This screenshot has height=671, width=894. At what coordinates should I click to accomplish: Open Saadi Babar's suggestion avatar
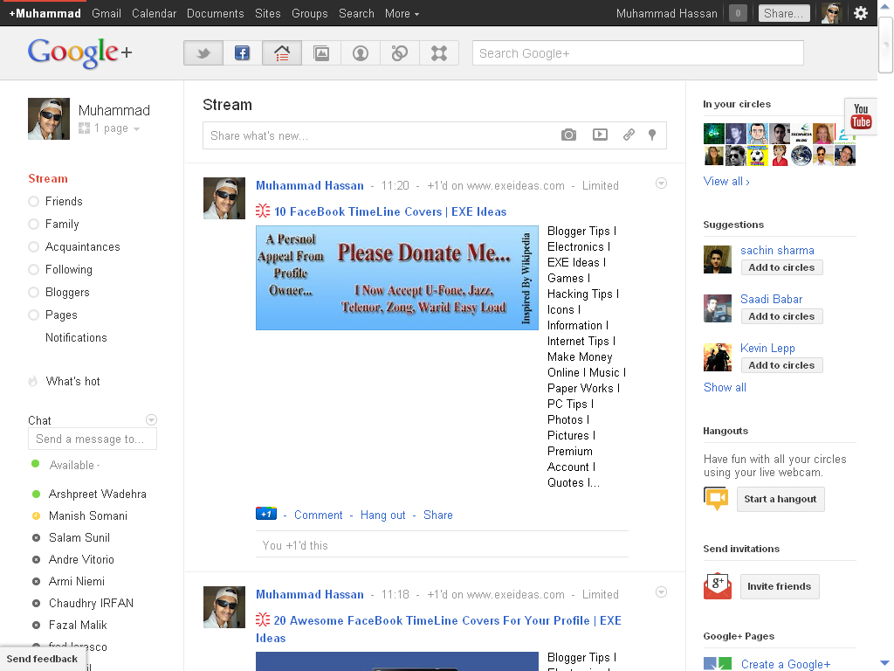(x=718, y=308)
